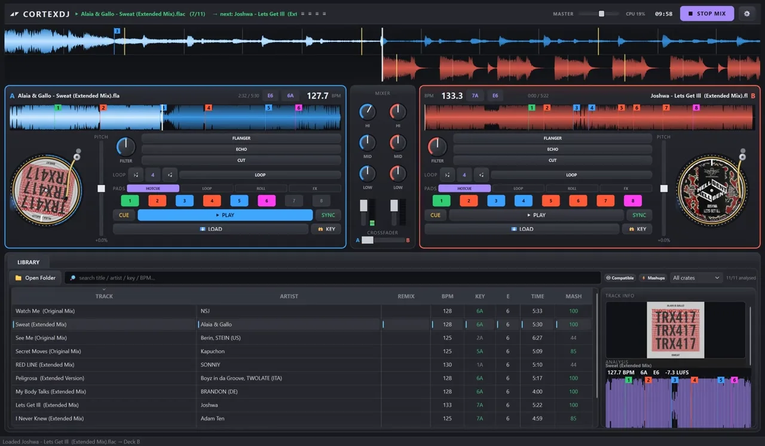Click the Master volume slider handle
Image resolution: width=765 pixels, height=446 pixels.
pos(601,13)
